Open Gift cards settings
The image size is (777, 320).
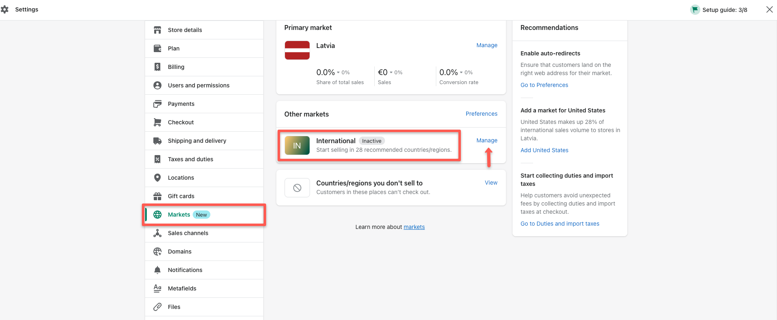coord(204,196)
